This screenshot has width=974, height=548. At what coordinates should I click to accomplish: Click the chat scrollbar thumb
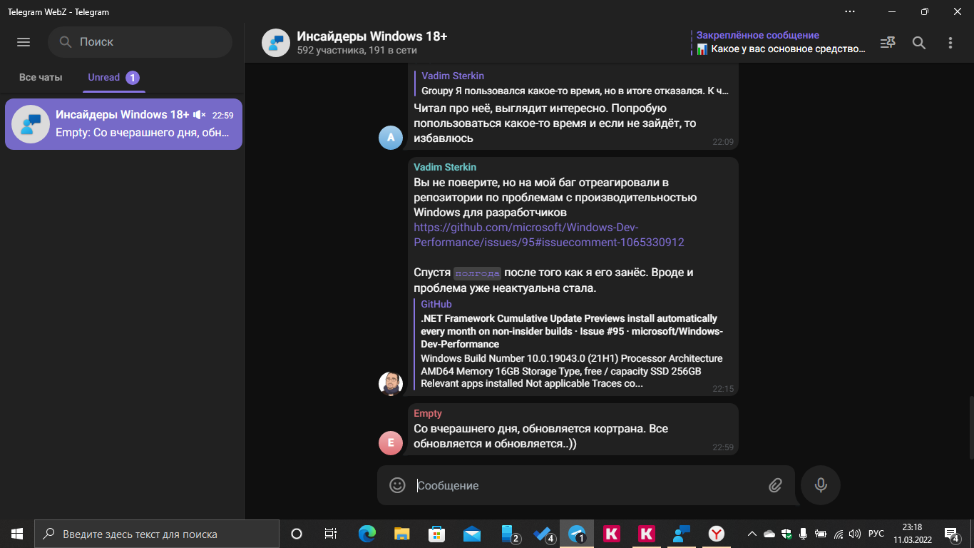(970, 426)
